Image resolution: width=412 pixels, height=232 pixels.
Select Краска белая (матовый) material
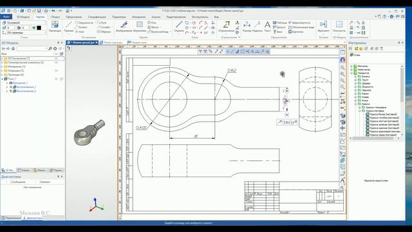pos(383,115)
